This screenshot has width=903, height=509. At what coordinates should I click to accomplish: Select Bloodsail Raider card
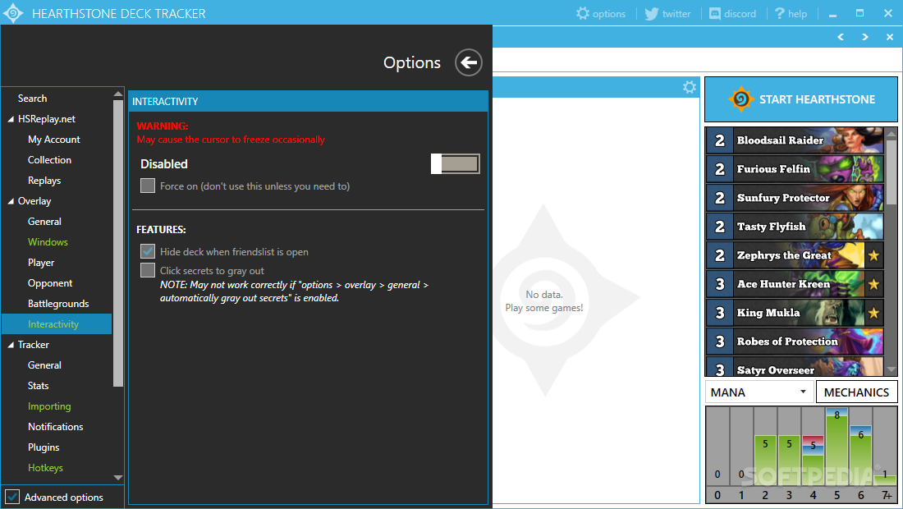point(795,140)
